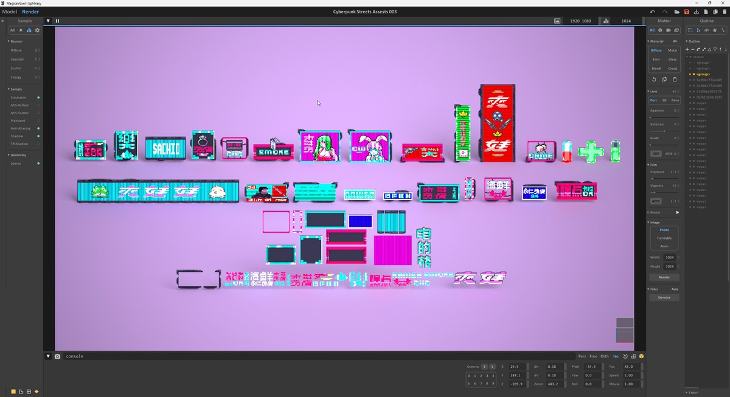Click the camera screenshot icon beside console
This screenshot has width=730, height=397.
pyautogui.click(x=57, y=356)
